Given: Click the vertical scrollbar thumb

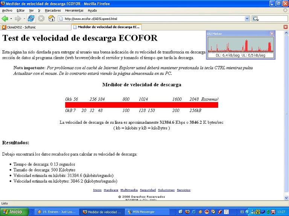Looking at the screenshot, I should 286,114.
